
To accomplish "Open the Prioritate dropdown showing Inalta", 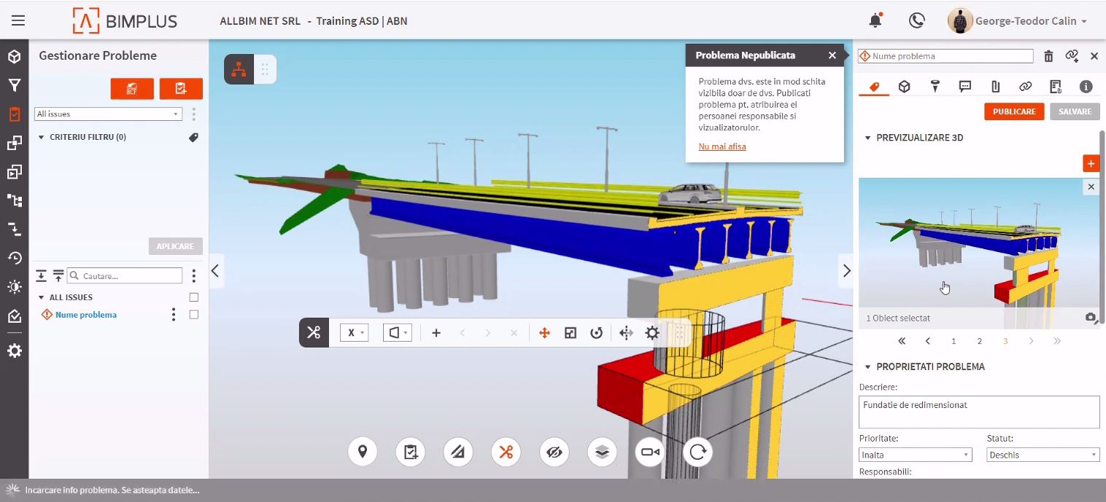I will [915, 455].
